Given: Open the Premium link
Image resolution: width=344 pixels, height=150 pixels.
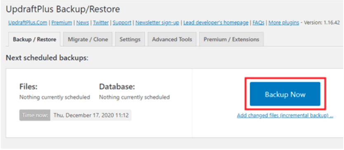Looking at the screenshot, I should tap(61, 23).
